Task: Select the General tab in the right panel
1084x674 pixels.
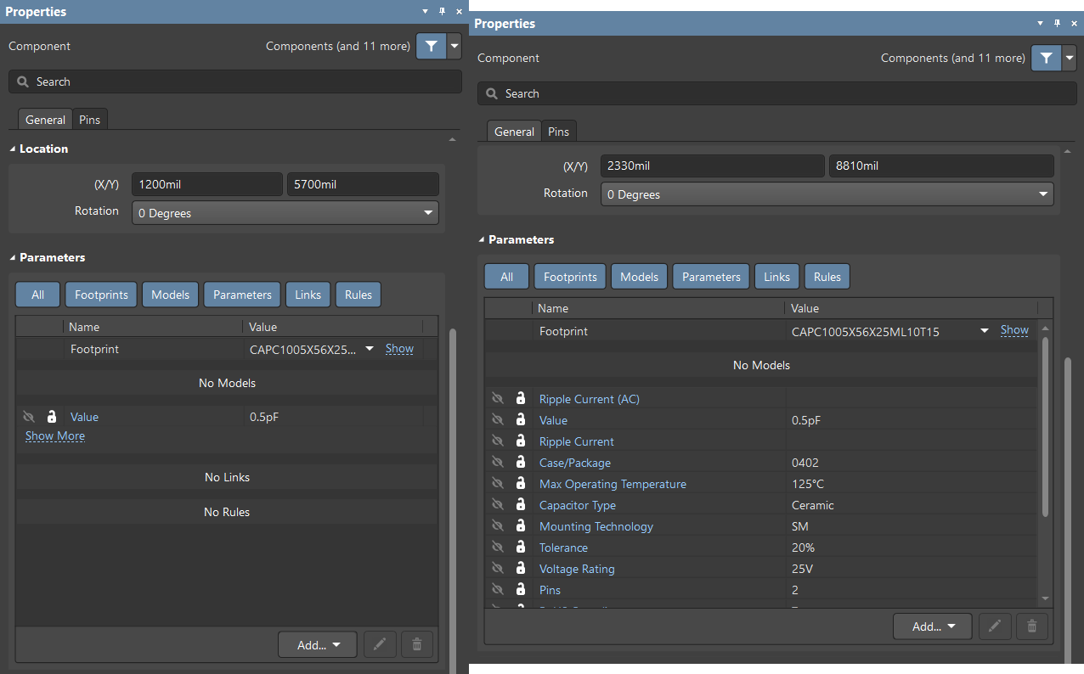Action: point(514,132)
